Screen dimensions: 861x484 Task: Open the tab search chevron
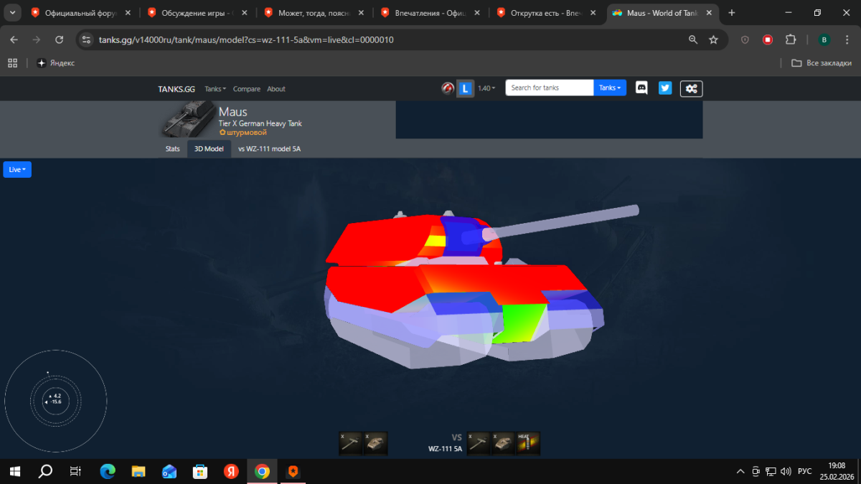point(13,13)
